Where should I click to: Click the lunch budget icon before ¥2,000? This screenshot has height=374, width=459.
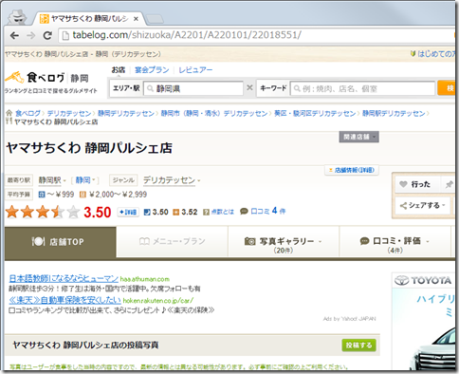pyautogui.click(x=83, y=195)
